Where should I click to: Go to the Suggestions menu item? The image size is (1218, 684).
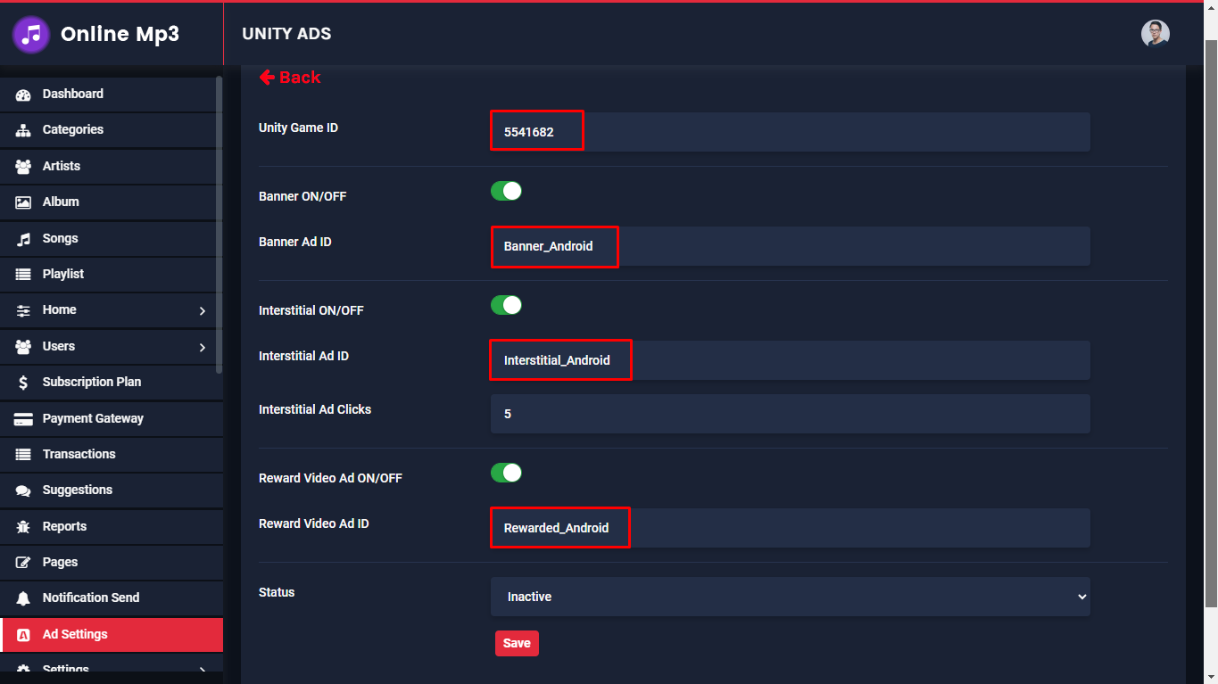pyautogui.click(x=77, y=490)
